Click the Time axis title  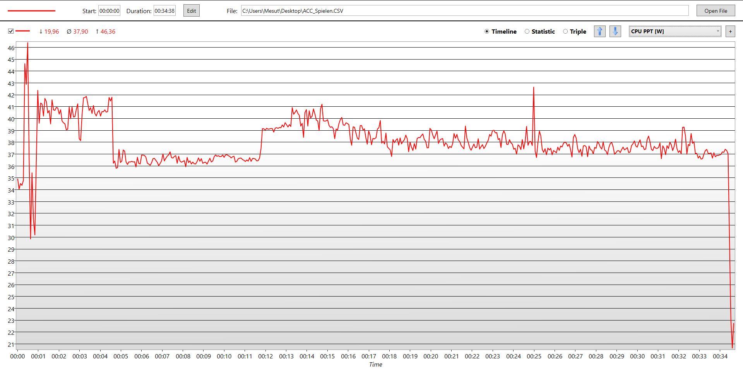375,365
